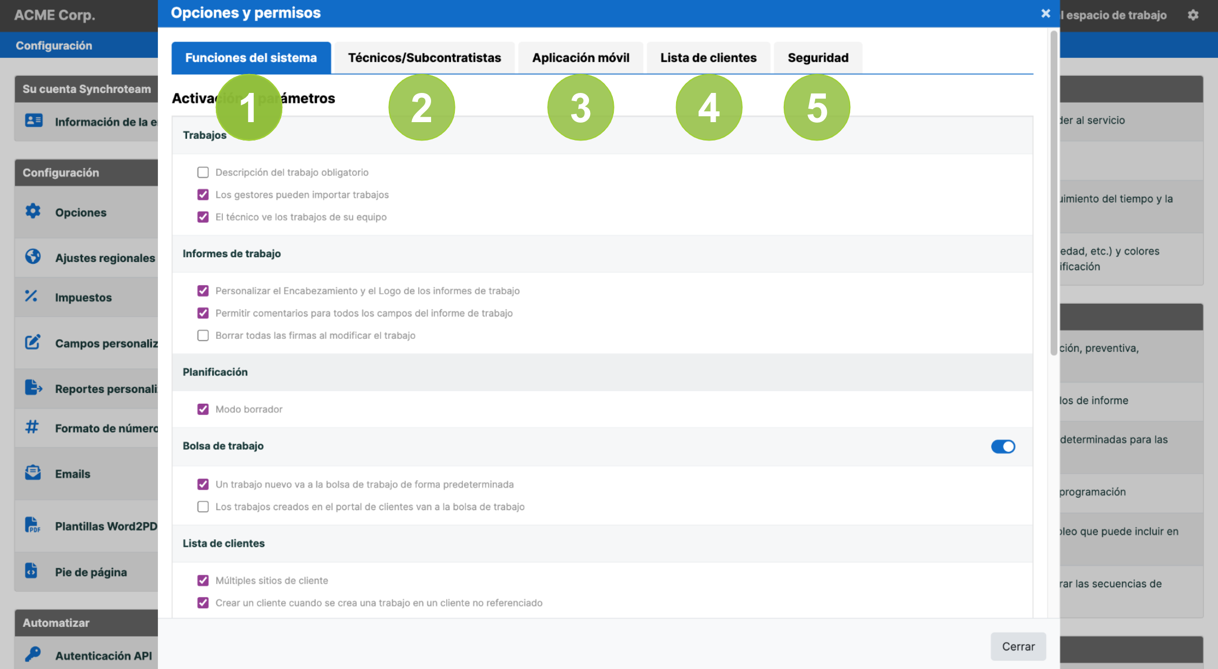Click the Planificación section heading
Viewport: 1218px width, 669px height.
tap(215, 372)
